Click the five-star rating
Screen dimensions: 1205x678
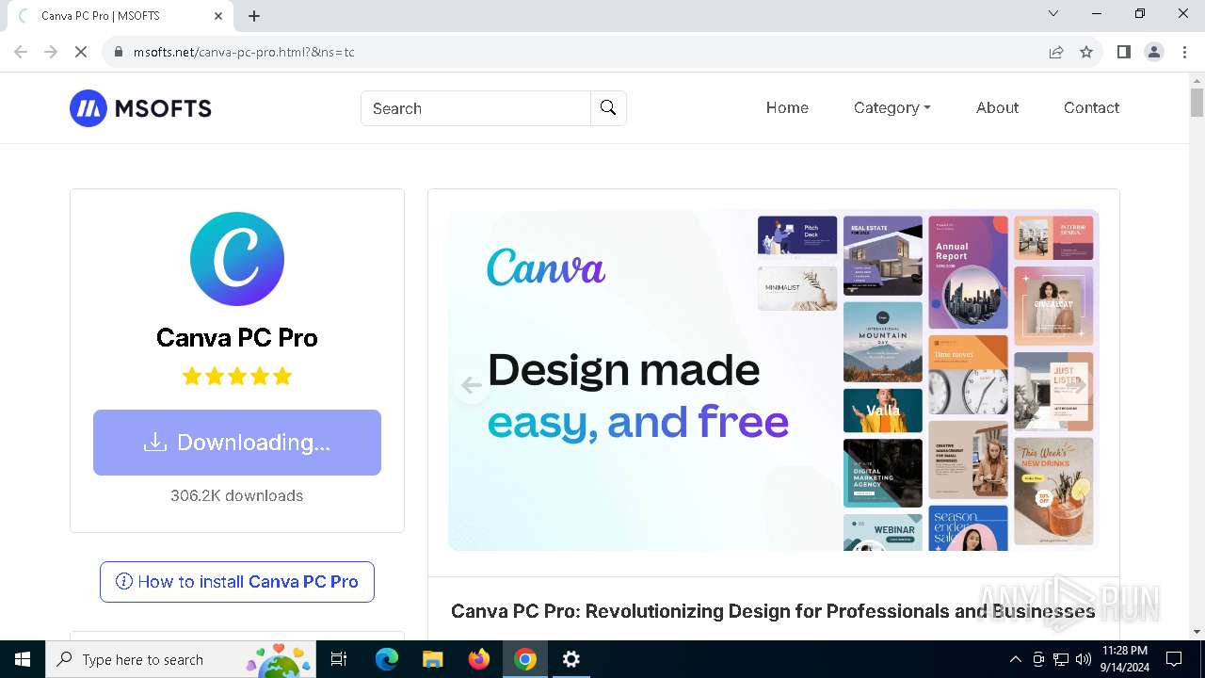click(x=237, y=377)
